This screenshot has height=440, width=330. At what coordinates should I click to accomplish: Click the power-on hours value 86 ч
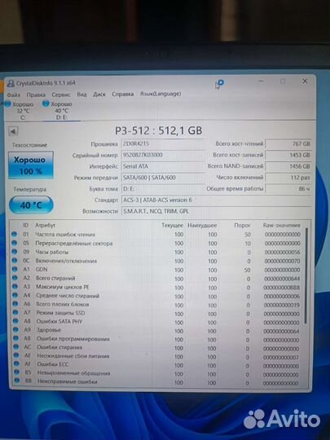point(288,189)
